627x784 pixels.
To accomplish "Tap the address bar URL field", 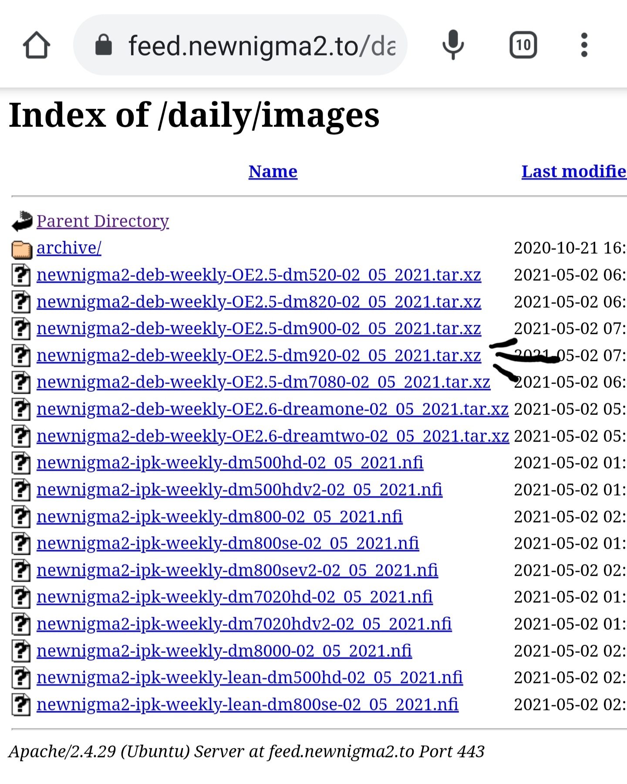I will [x=261, y=45].
